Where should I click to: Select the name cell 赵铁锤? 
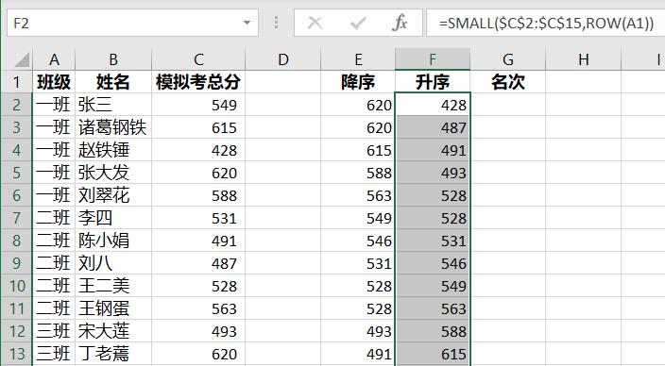[113, 150]
